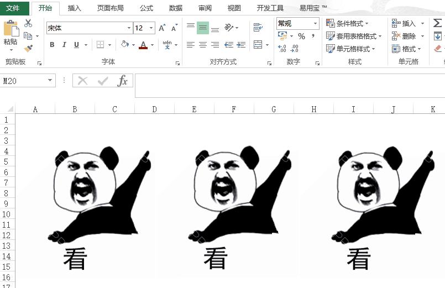Toggle Bold formatting
445x288 pixels.
[52, 45]
